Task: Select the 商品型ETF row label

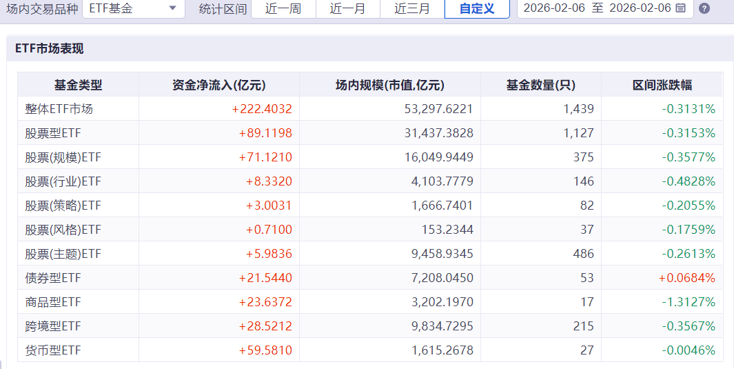Action: [53, 302]
